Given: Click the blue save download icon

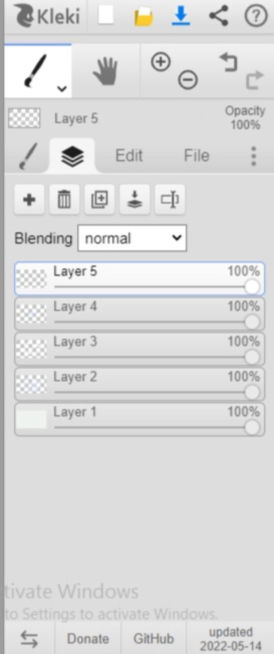Looking at the screenshot, I should click(x=181, y=16).
